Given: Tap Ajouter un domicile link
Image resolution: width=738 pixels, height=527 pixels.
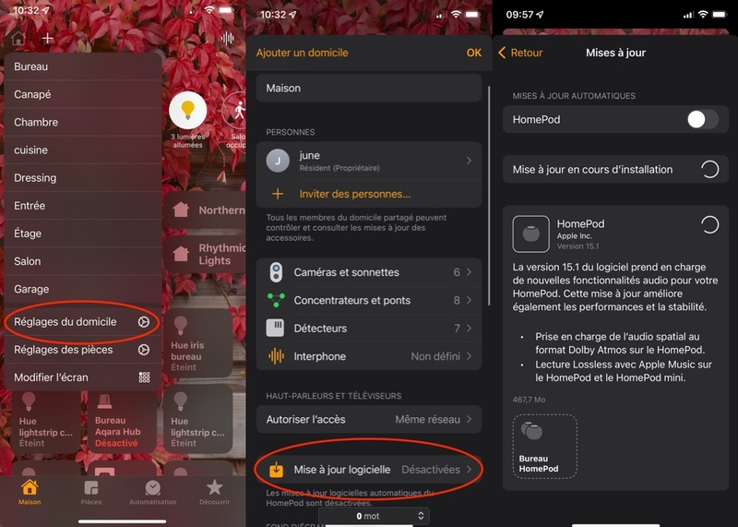Looking at the screenshot, I should [303, 53].
